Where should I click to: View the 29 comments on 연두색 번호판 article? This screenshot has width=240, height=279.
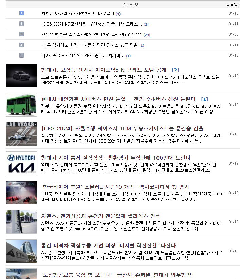[x=147, y=35]
